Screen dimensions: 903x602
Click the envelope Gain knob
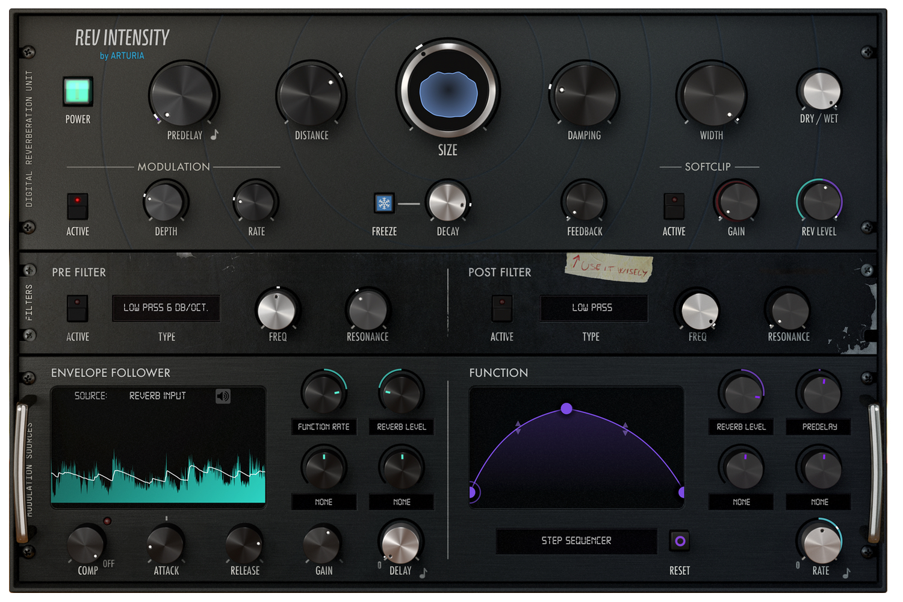[x=322, y=544]
